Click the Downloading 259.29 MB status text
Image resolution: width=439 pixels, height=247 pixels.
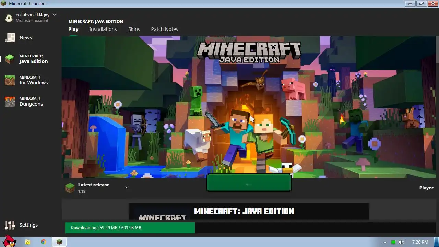tap(106, 228)
